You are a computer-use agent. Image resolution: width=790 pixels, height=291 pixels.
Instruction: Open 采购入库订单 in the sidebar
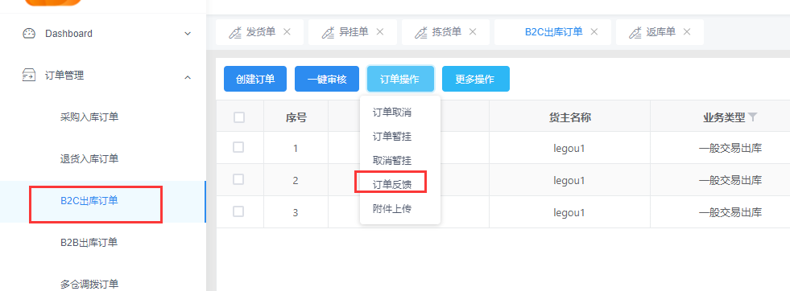pyautogui.click(x=89, y=117)
